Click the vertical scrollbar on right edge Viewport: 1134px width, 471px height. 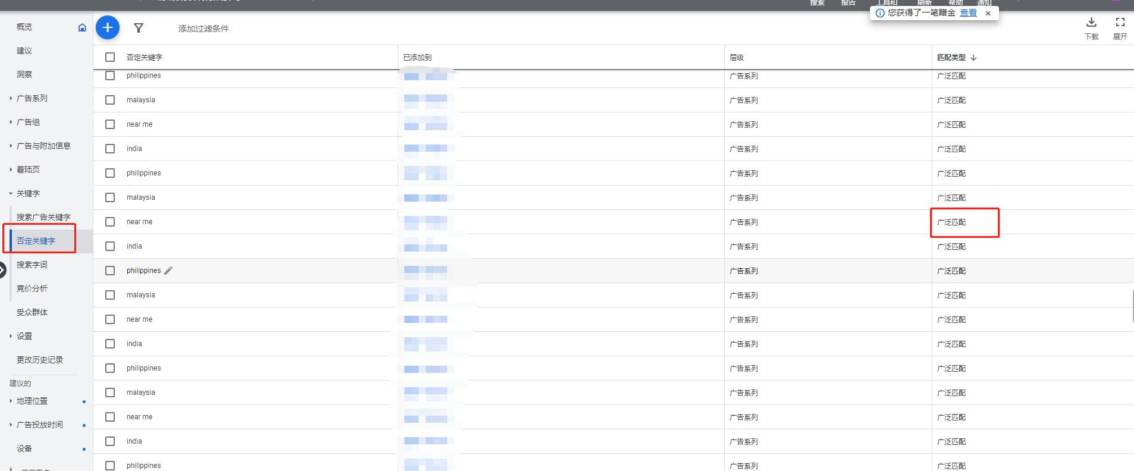tap(1132, 306)
